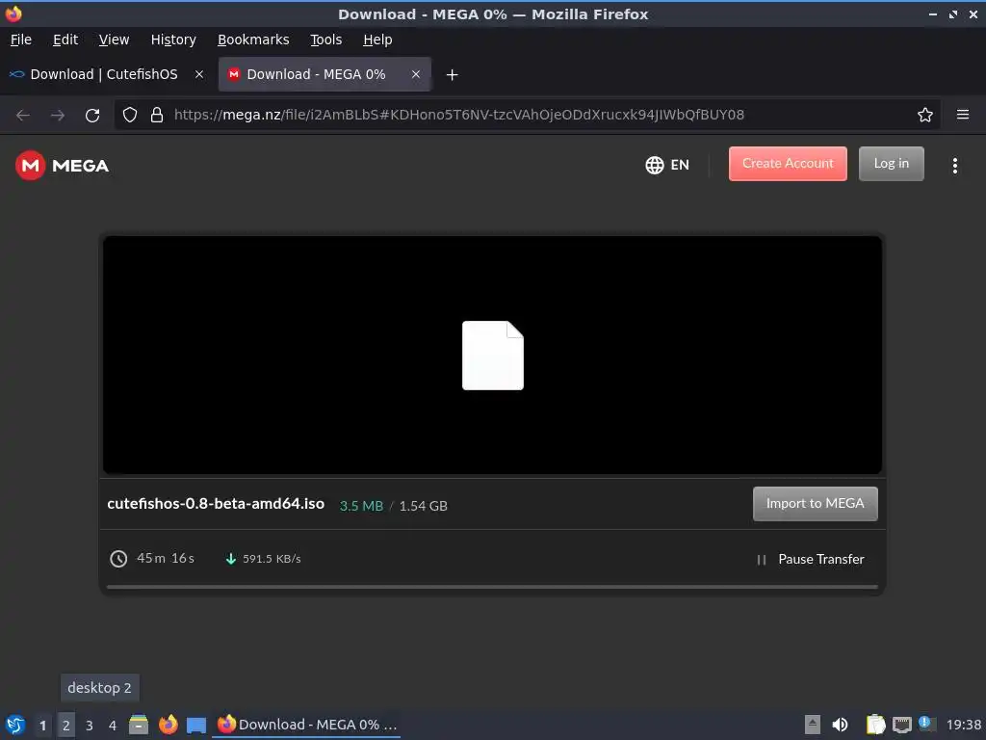Image resolution: width=986 pixels, height=740 pixels.
Task: Open the History menu
Action: coord(173,40)
